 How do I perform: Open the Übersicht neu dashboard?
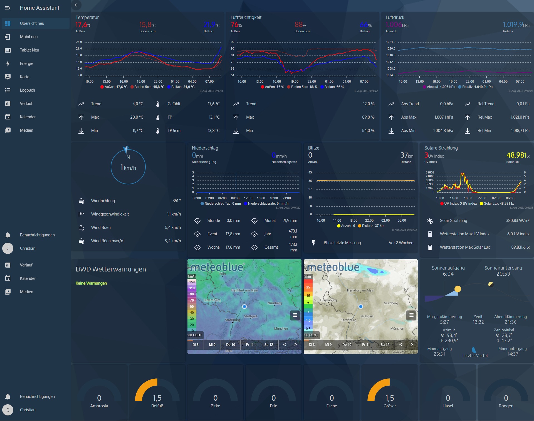[x=36, y=23]
